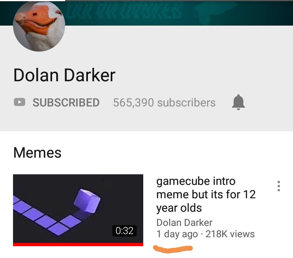
Task: Click the purple cube in the thumbnail
Action: pyautogui.click(x=87, y=201)
